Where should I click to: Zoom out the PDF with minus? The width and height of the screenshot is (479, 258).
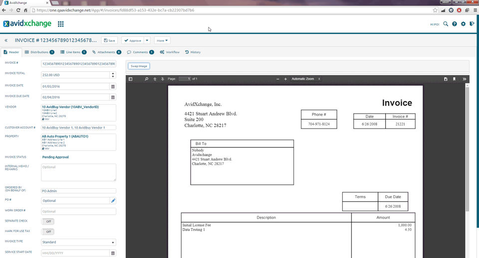point(278,79)
